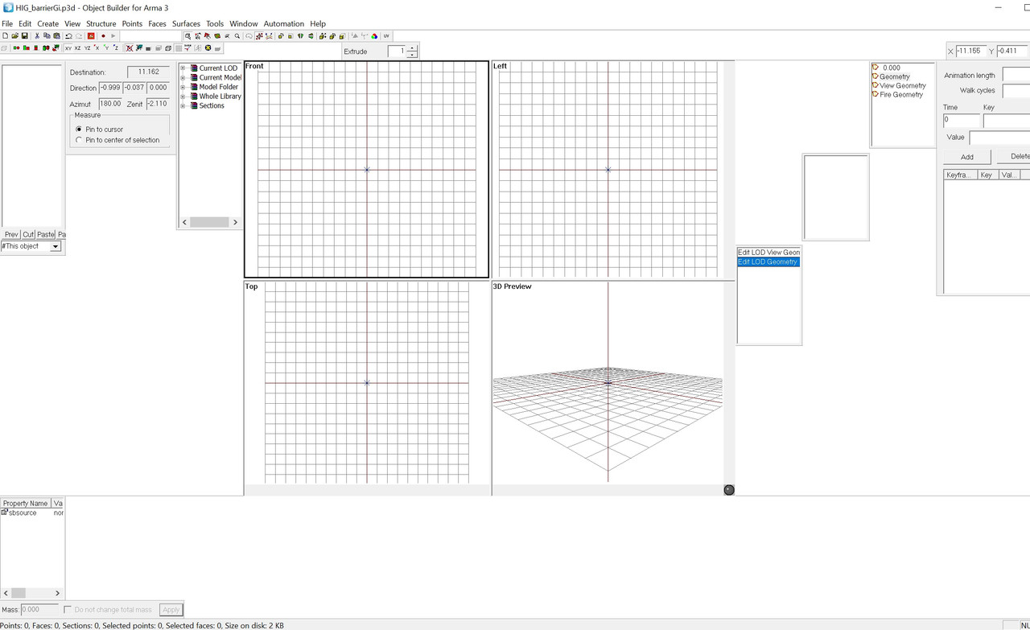
Task: Click the Time input field
Action: click(x=962, y=120)
